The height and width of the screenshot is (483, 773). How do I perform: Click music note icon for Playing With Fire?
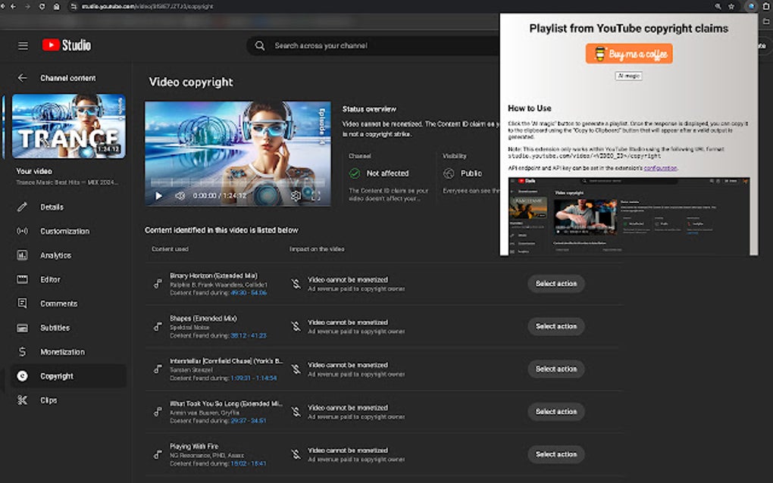click(158, 454)
